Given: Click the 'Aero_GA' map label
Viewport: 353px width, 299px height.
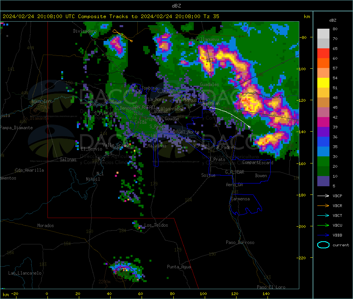Looking at the screenshot, I should [234, 185].
